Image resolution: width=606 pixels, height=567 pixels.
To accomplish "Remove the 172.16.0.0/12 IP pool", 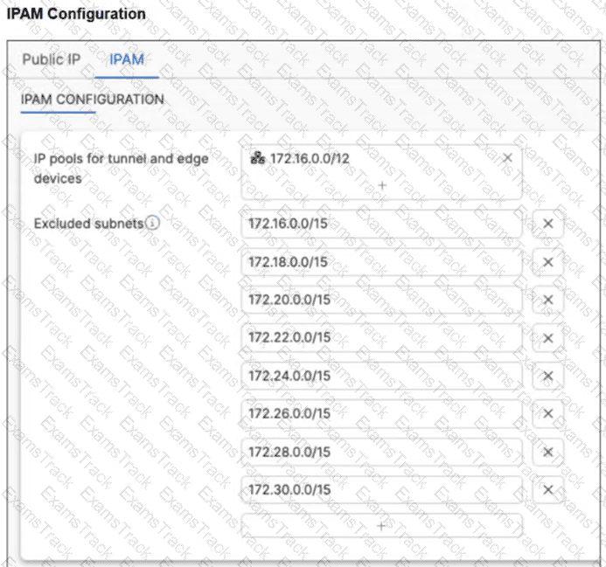I will (x=507, y=158).
